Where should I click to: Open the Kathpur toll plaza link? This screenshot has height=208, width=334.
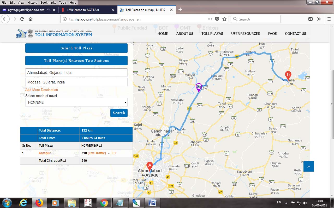coord(45,153)
